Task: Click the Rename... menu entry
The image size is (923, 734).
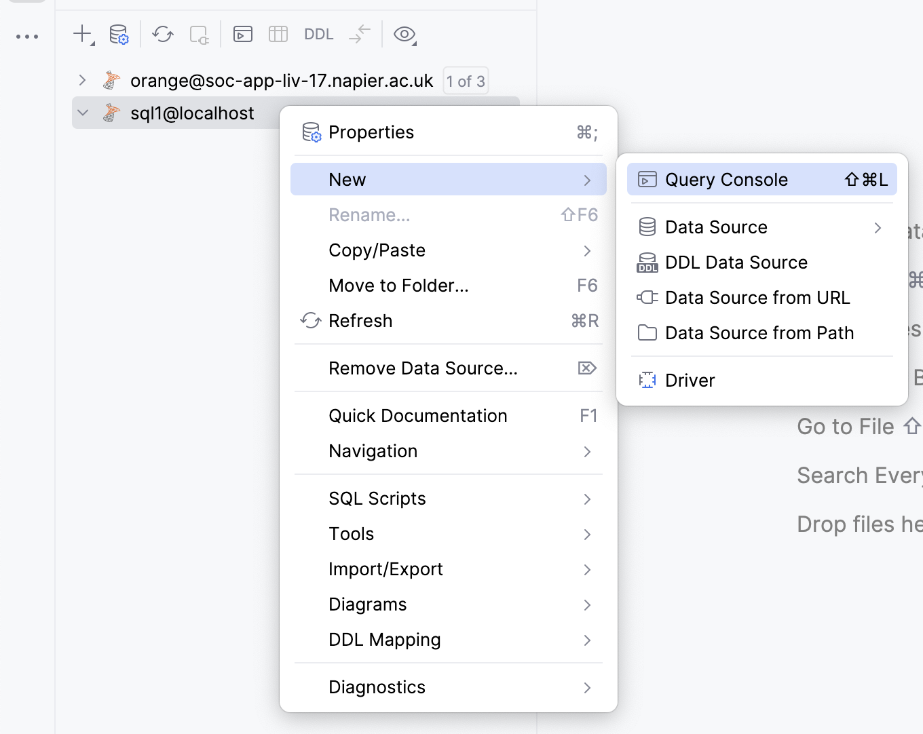Action: [x=449, y=215]
